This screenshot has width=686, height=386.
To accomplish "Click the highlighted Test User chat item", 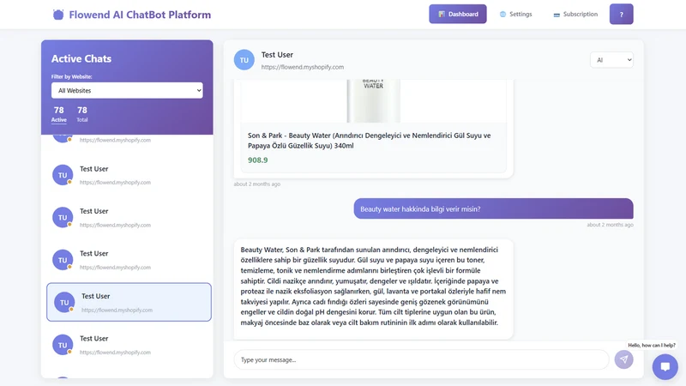I will [129, 302].
